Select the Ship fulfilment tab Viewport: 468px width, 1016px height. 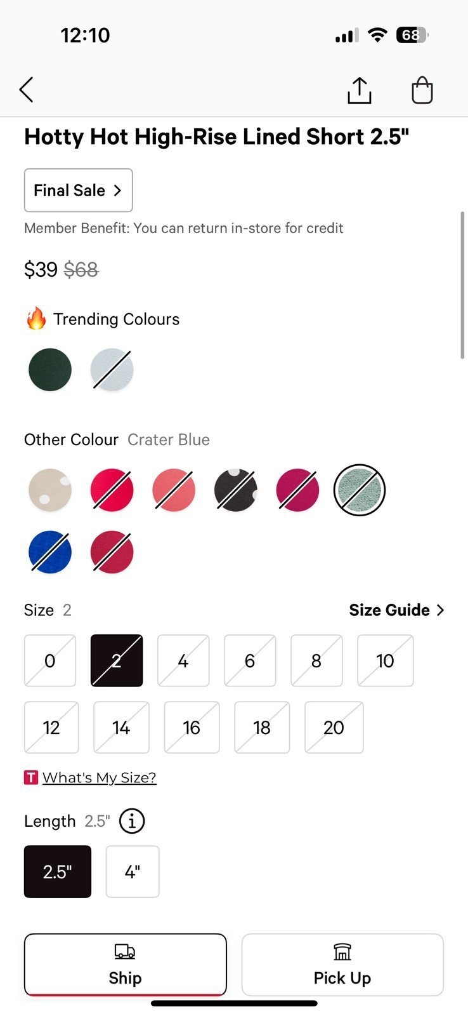(x=125, y=965)
